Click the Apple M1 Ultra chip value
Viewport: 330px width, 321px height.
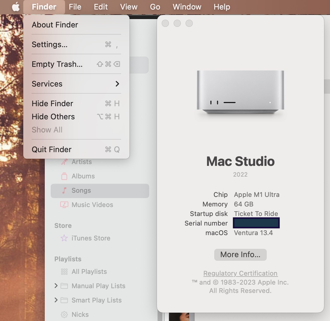coord(257,195)
